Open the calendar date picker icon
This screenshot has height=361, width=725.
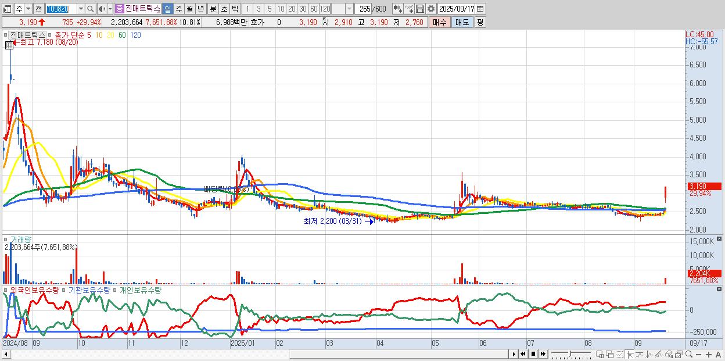(482, 9)
